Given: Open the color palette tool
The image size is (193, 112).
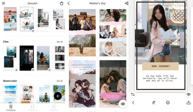Looking at the screenshot, I should (x=168, y=102).
